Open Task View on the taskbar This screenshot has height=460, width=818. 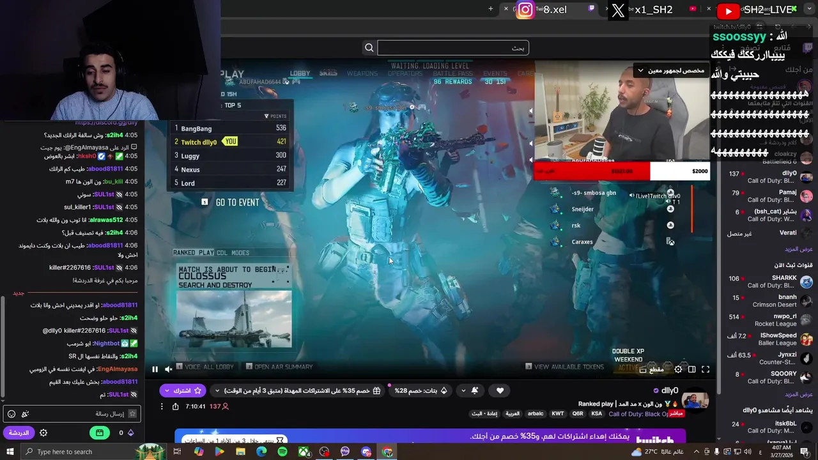[177, 452]
